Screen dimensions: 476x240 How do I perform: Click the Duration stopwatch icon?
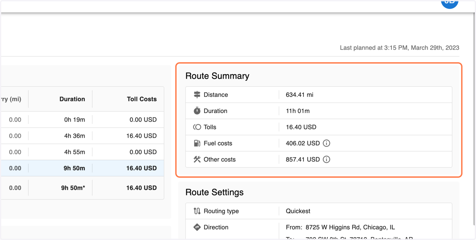[197, 111]
